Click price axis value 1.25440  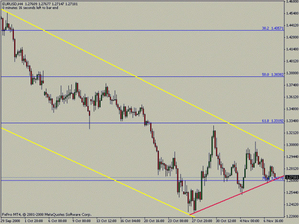[292, 192]
